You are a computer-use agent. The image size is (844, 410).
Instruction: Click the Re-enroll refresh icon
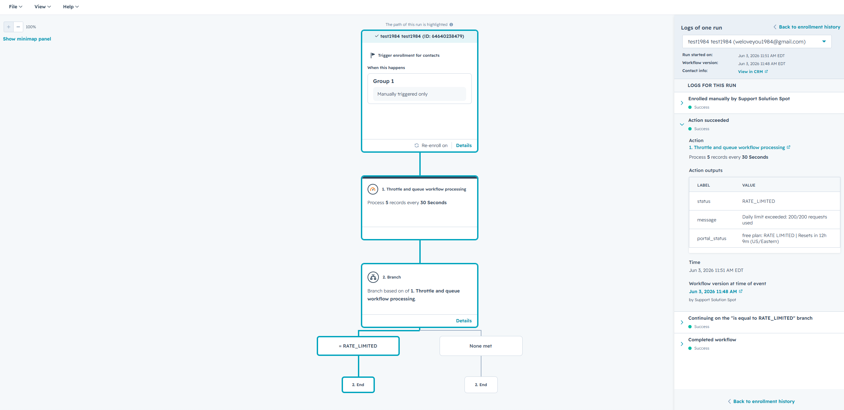tap(417, 145)
